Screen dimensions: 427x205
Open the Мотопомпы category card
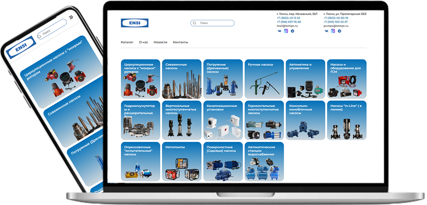[182, 161]
